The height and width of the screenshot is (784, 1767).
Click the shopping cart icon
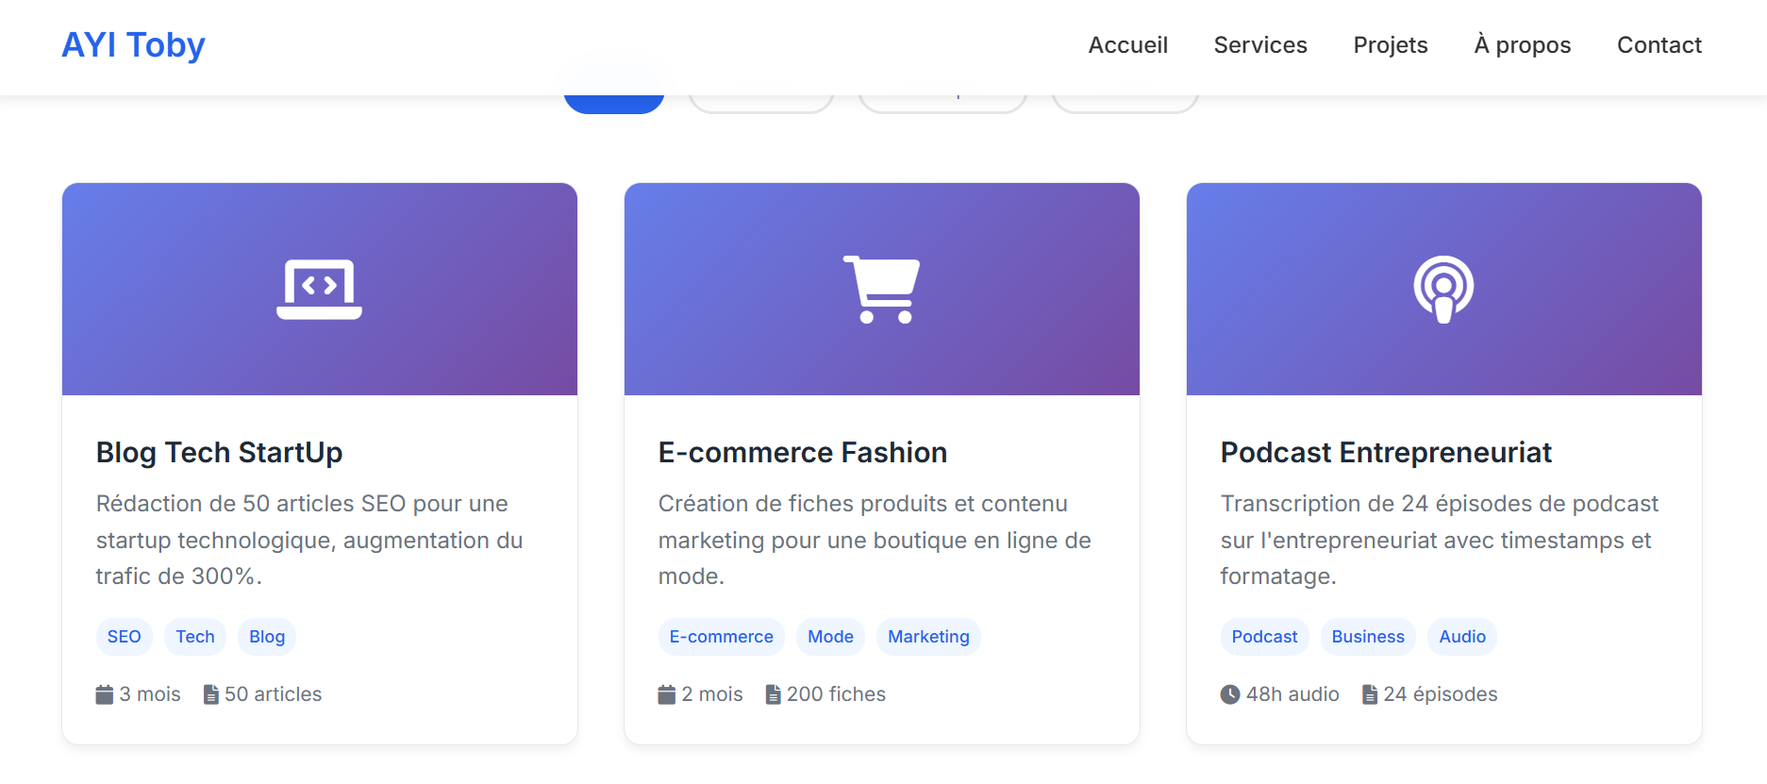881,289
